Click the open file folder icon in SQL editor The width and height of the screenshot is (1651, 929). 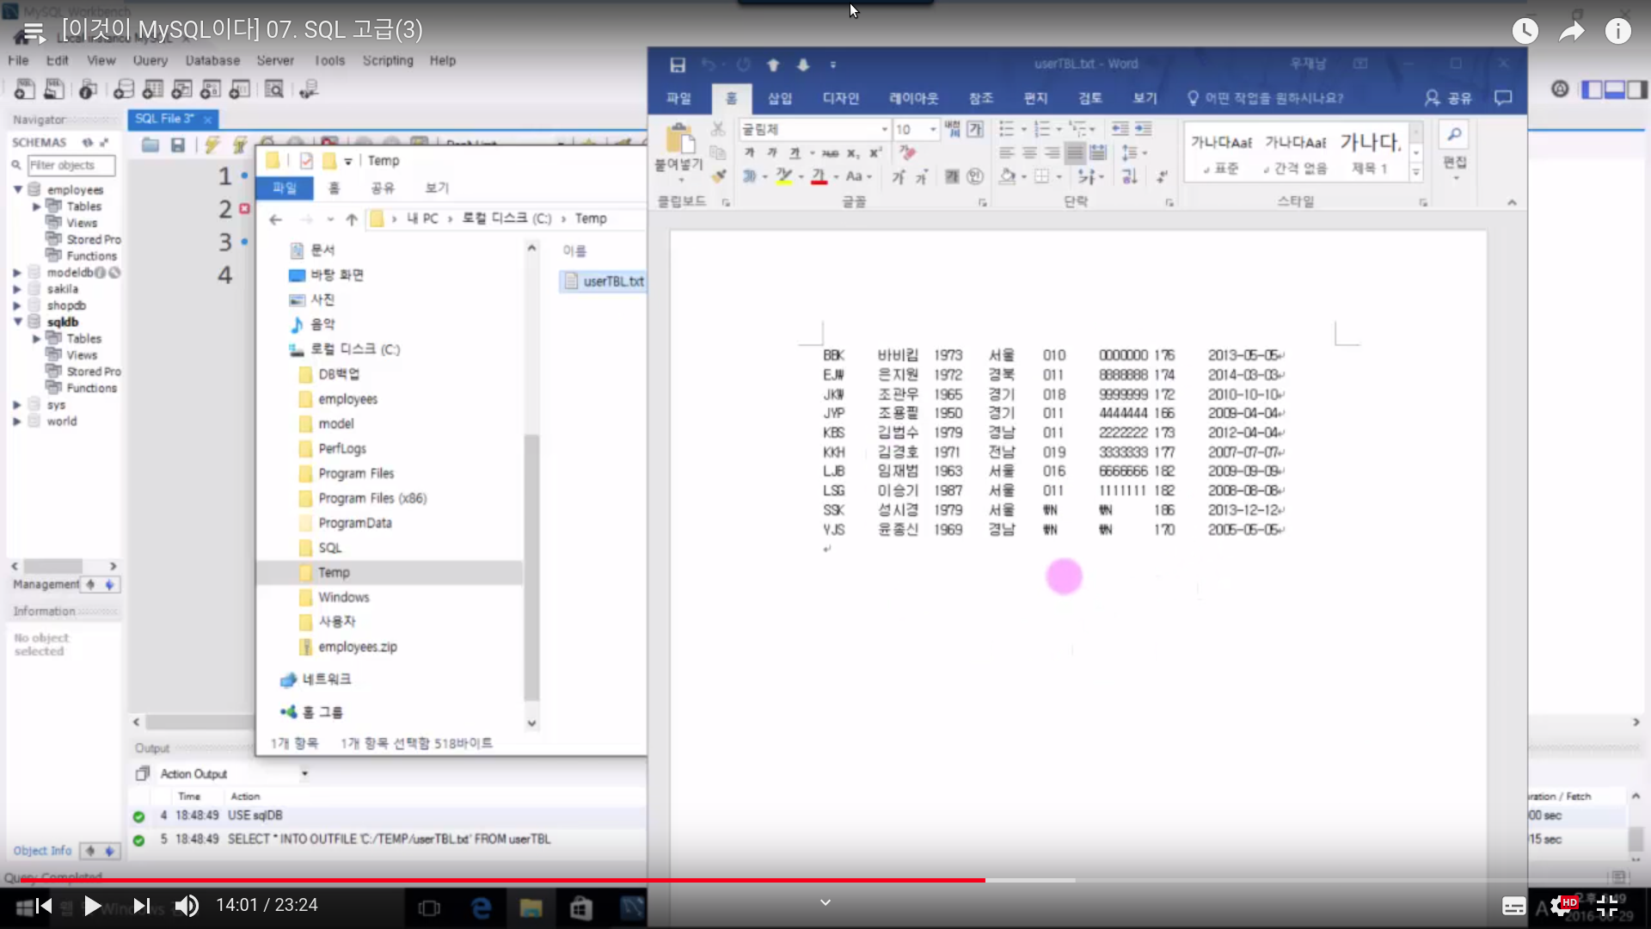tap(150, 145)
